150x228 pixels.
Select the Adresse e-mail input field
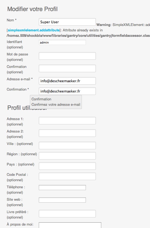67,81
